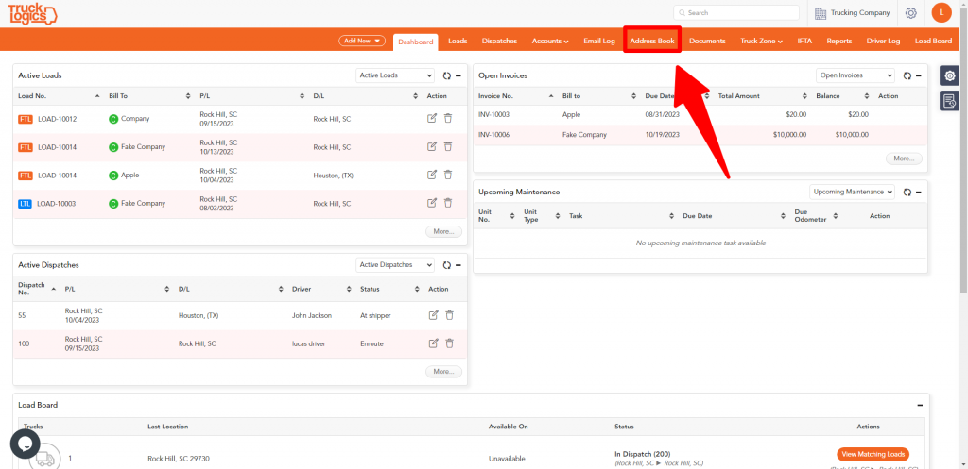The image size is (968, 469).
Task: Open the Driver Log tab
Action: (884, 42)
